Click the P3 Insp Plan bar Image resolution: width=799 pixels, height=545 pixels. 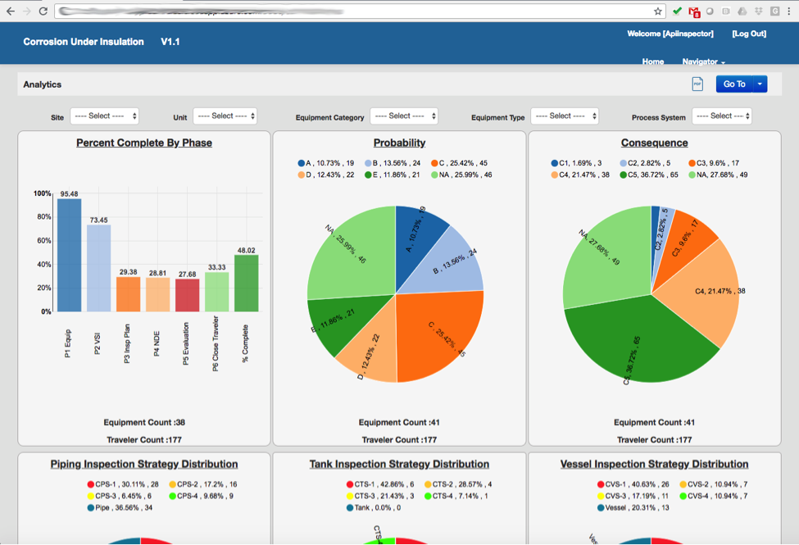coord(129,294)
